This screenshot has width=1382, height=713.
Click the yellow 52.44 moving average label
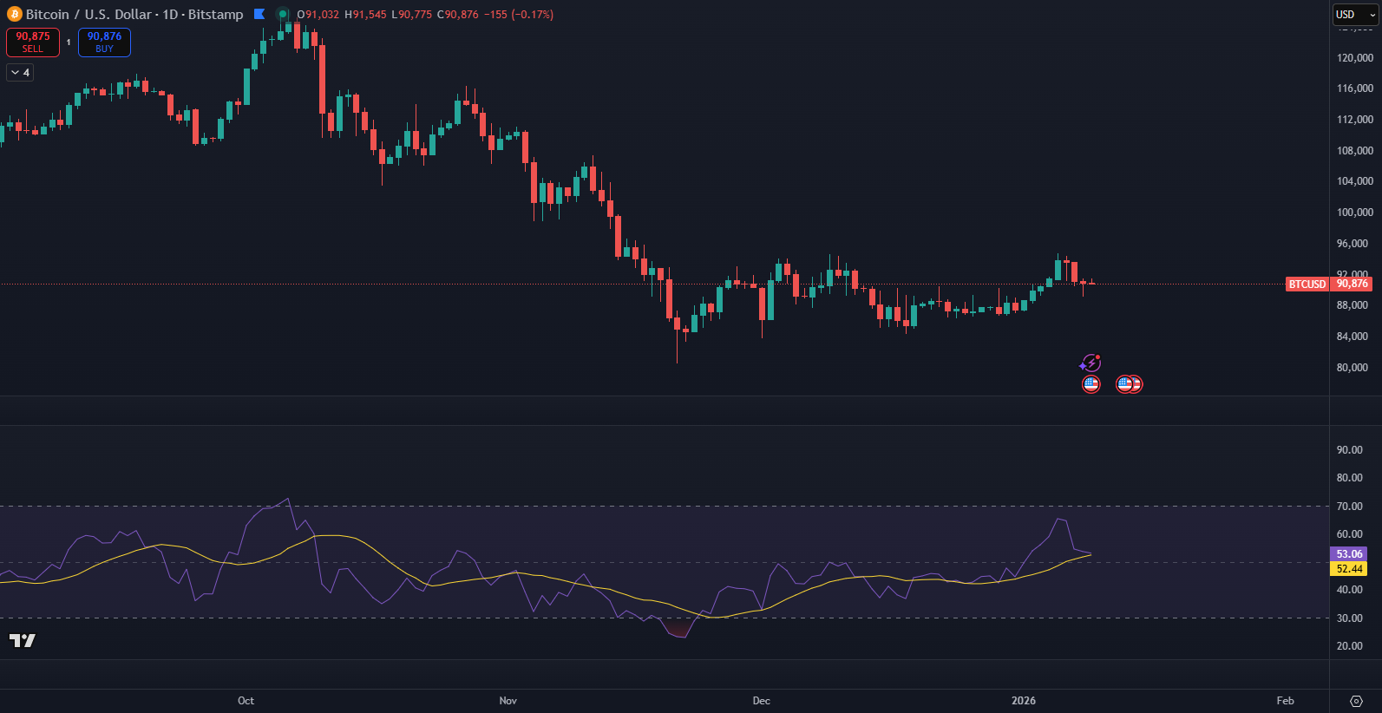1348,569
